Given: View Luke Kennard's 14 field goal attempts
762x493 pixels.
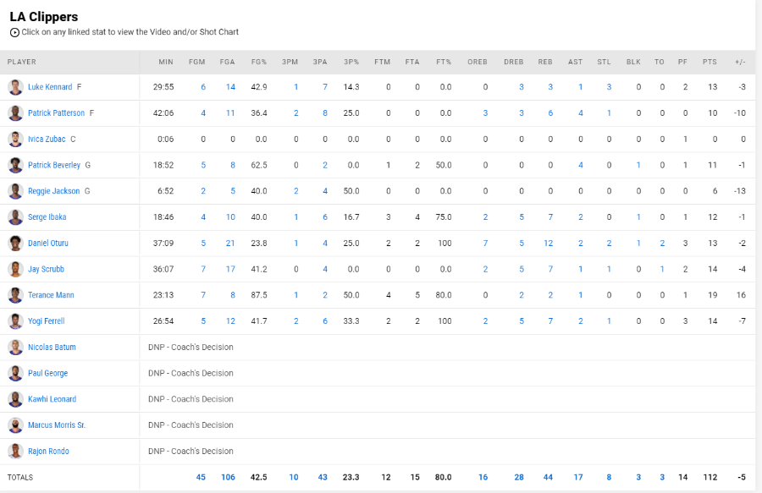Looking at the screenshot, I should [x=230, y=87].
